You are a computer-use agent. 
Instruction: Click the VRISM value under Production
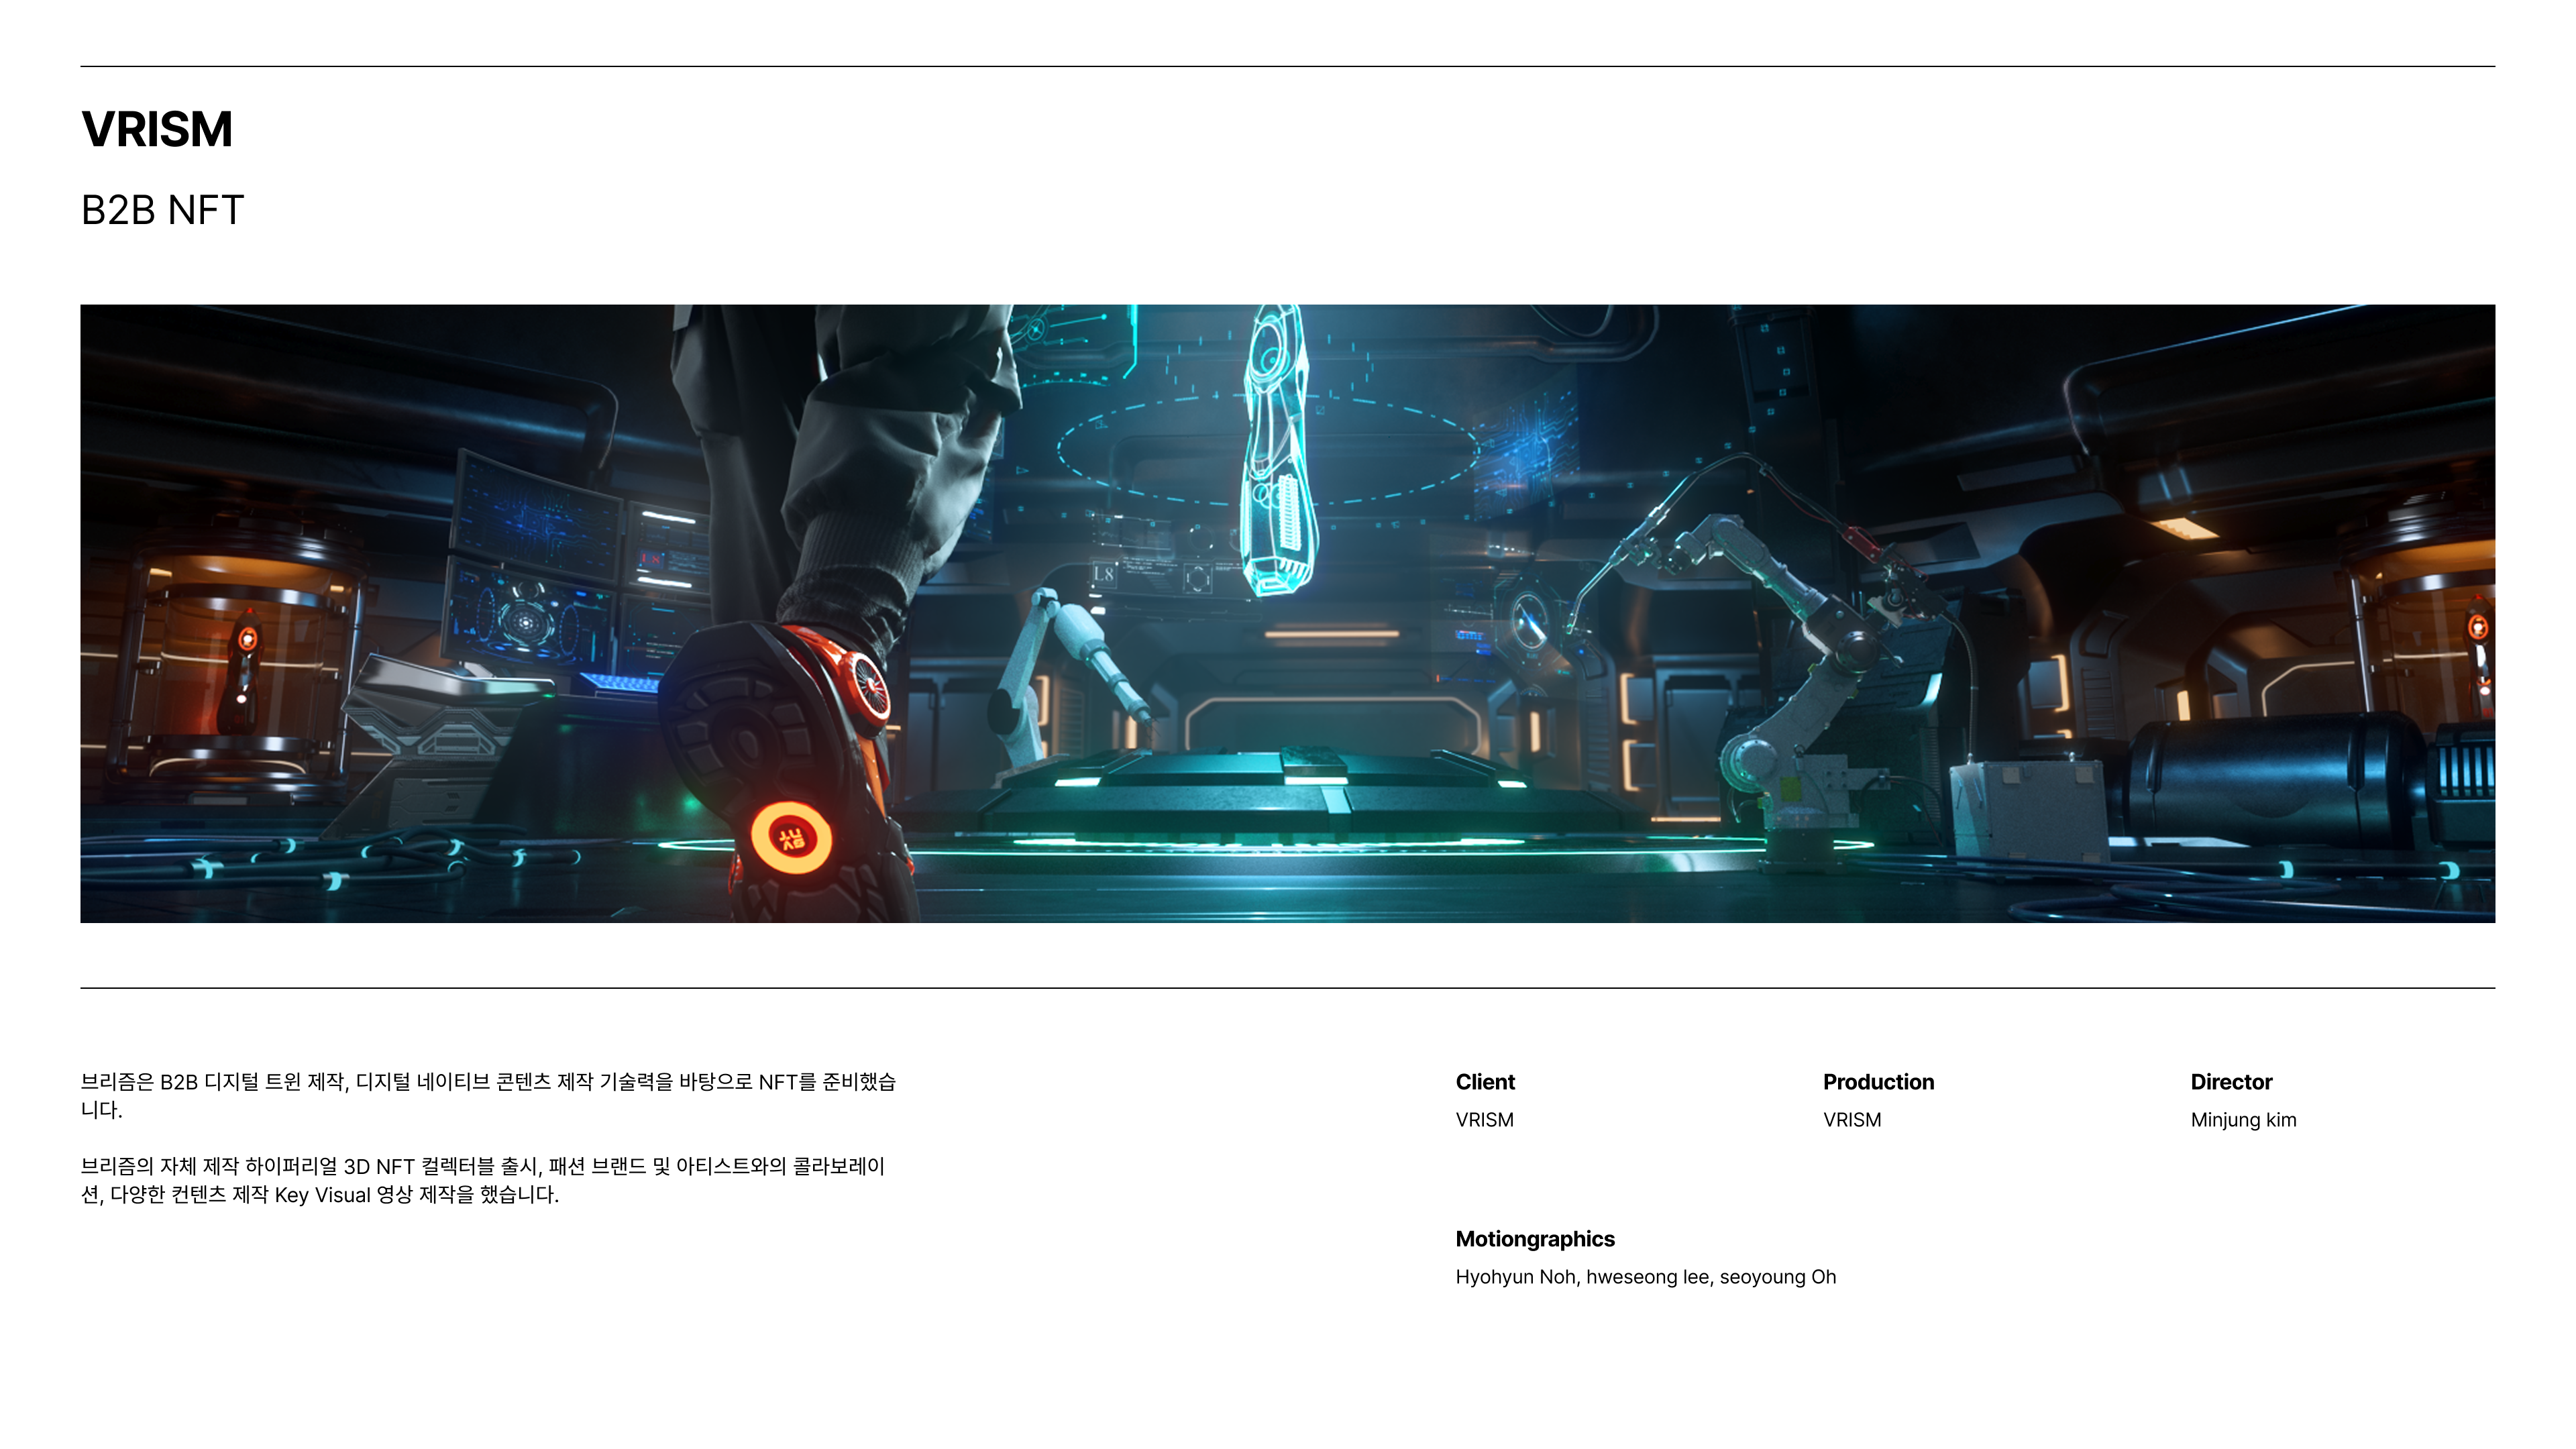click(1852, 1120)
